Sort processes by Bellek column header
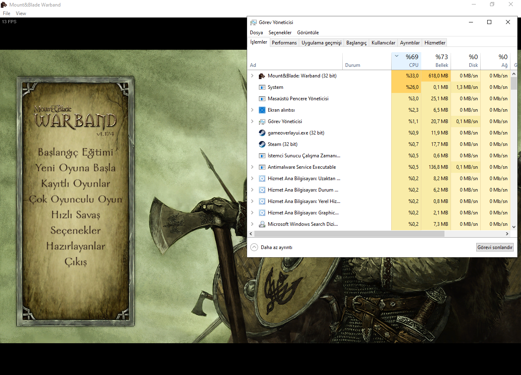Image resolution: width=521 pixels, height=375 pixels. click(x=436, y=61)
